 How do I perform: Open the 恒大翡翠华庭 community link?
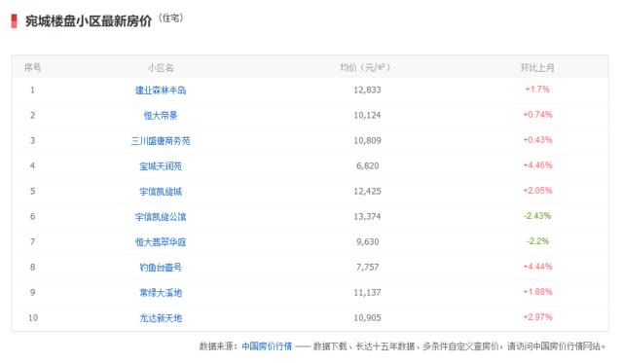(161, 242)
